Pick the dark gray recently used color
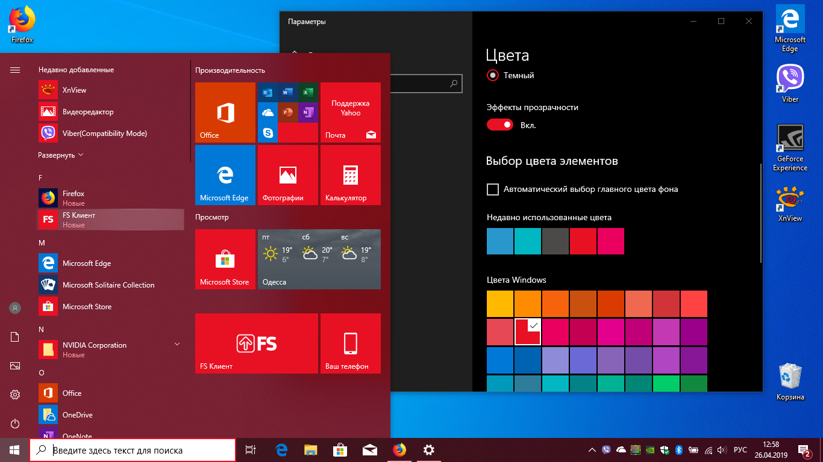The width and height of the screenshot is (823, 462). click(x=555, y=241)
